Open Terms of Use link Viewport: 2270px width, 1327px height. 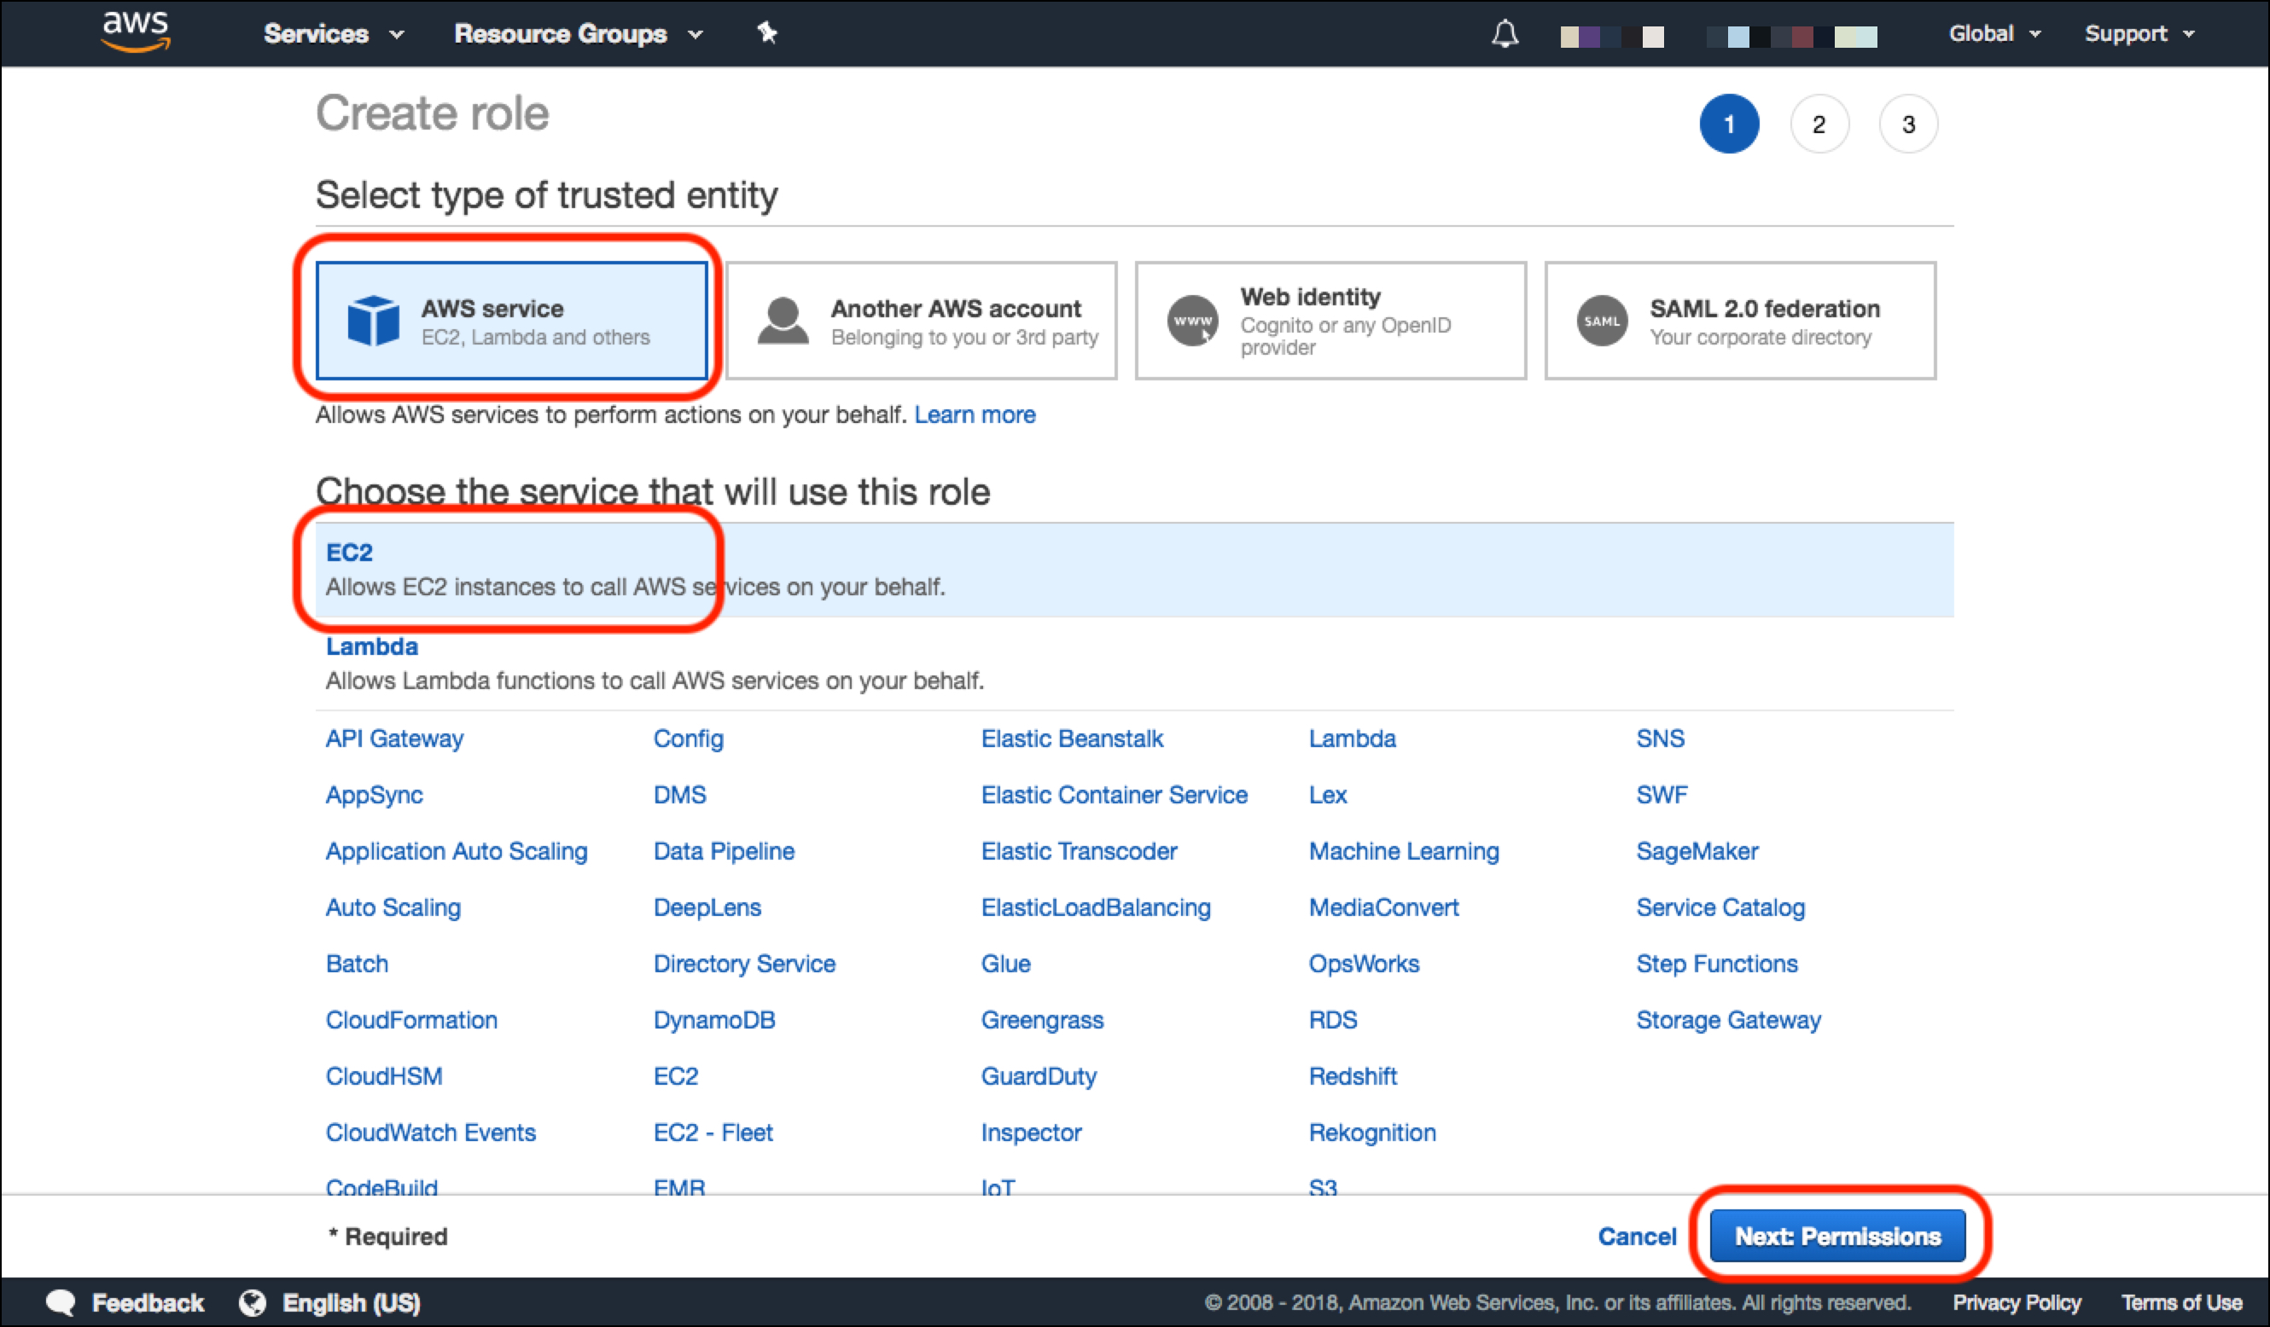click(2181, 1302)
